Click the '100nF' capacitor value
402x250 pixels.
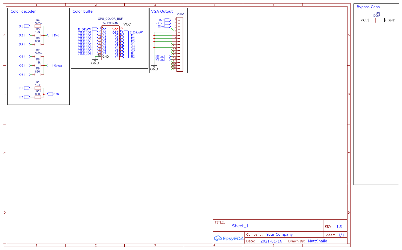tap(376, 16)
